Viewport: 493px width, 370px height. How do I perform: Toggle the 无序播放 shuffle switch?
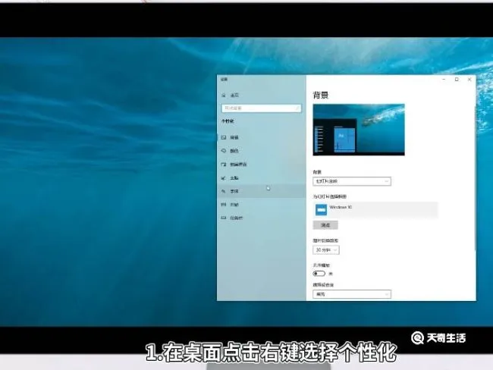(x=319, y=274)
